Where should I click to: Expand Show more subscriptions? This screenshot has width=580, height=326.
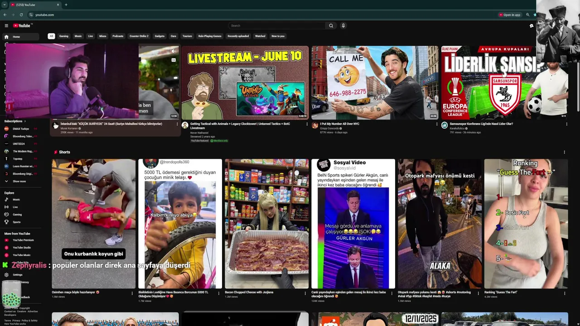pyautogui.click(x=21, y=181)
